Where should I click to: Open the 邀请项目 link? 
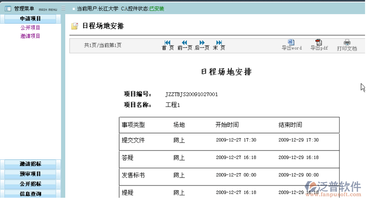click(x=30, y=36)
